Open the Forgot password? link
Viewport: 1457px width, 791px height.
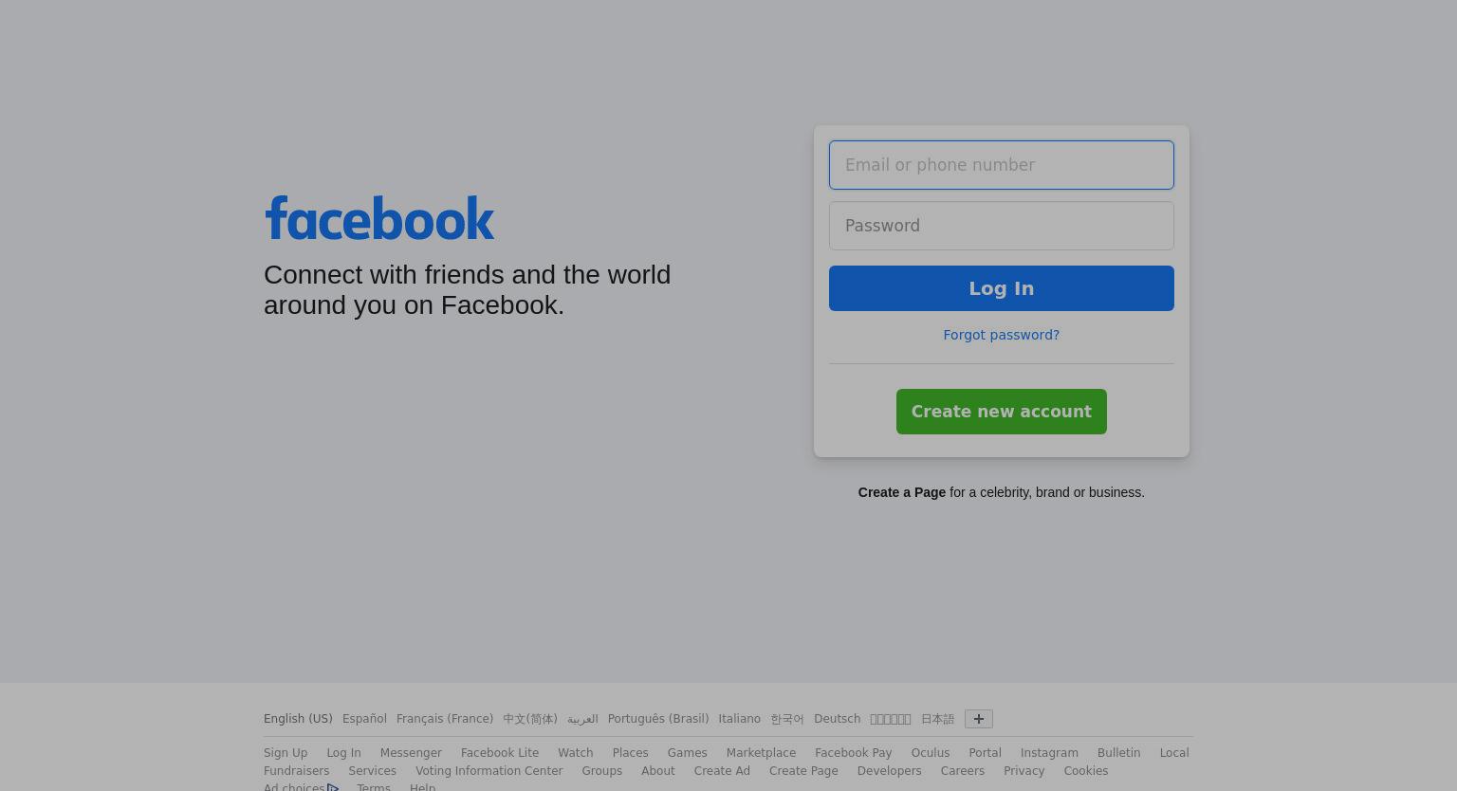click(x=1002, y=335)
